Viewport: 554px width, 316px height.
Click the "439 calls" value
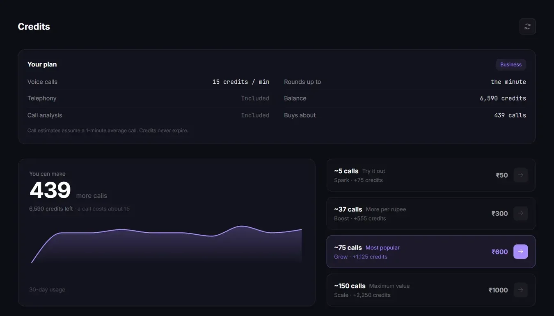coord(510,115)
